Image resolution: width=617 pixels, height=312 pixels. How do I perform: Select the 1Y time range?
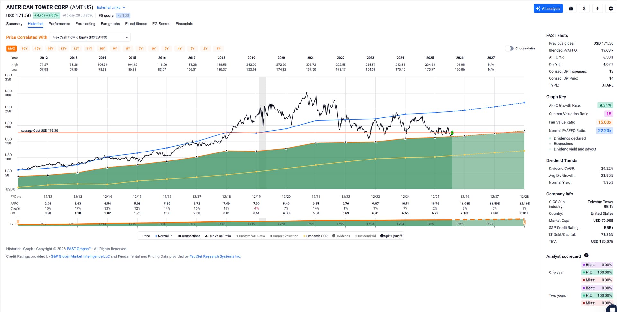(218, 48)
